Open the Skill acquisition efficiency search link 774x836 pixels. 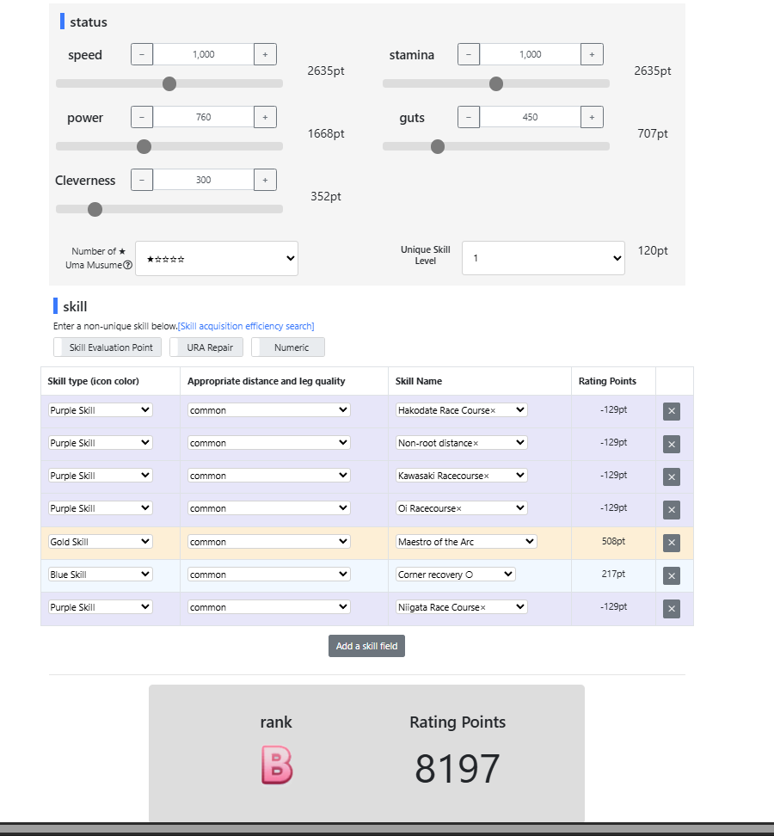tap(246, 326)
